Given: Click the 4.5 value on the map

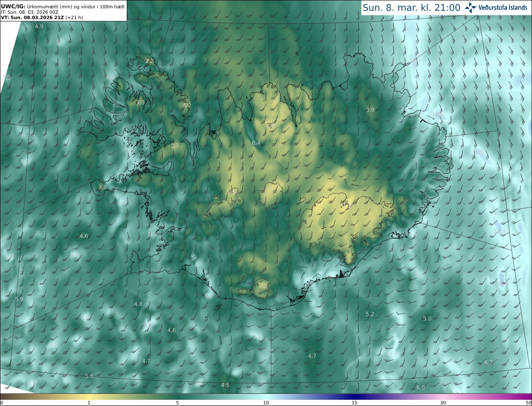Looking at the screenshot, I should [x=225, y=385].
